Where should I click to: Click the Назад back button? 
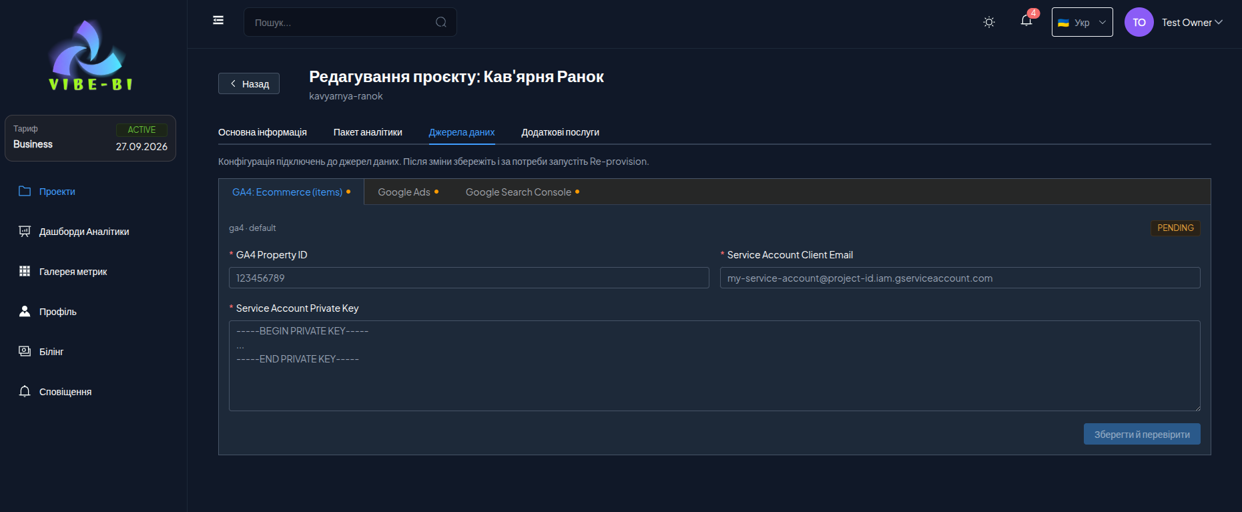point(249,83)
